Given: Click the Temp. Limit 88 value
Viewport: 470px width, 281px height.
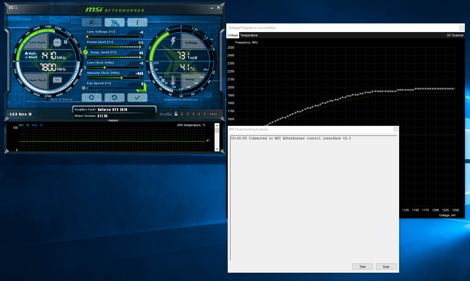Looking at the screenshot, I should 141,53.
